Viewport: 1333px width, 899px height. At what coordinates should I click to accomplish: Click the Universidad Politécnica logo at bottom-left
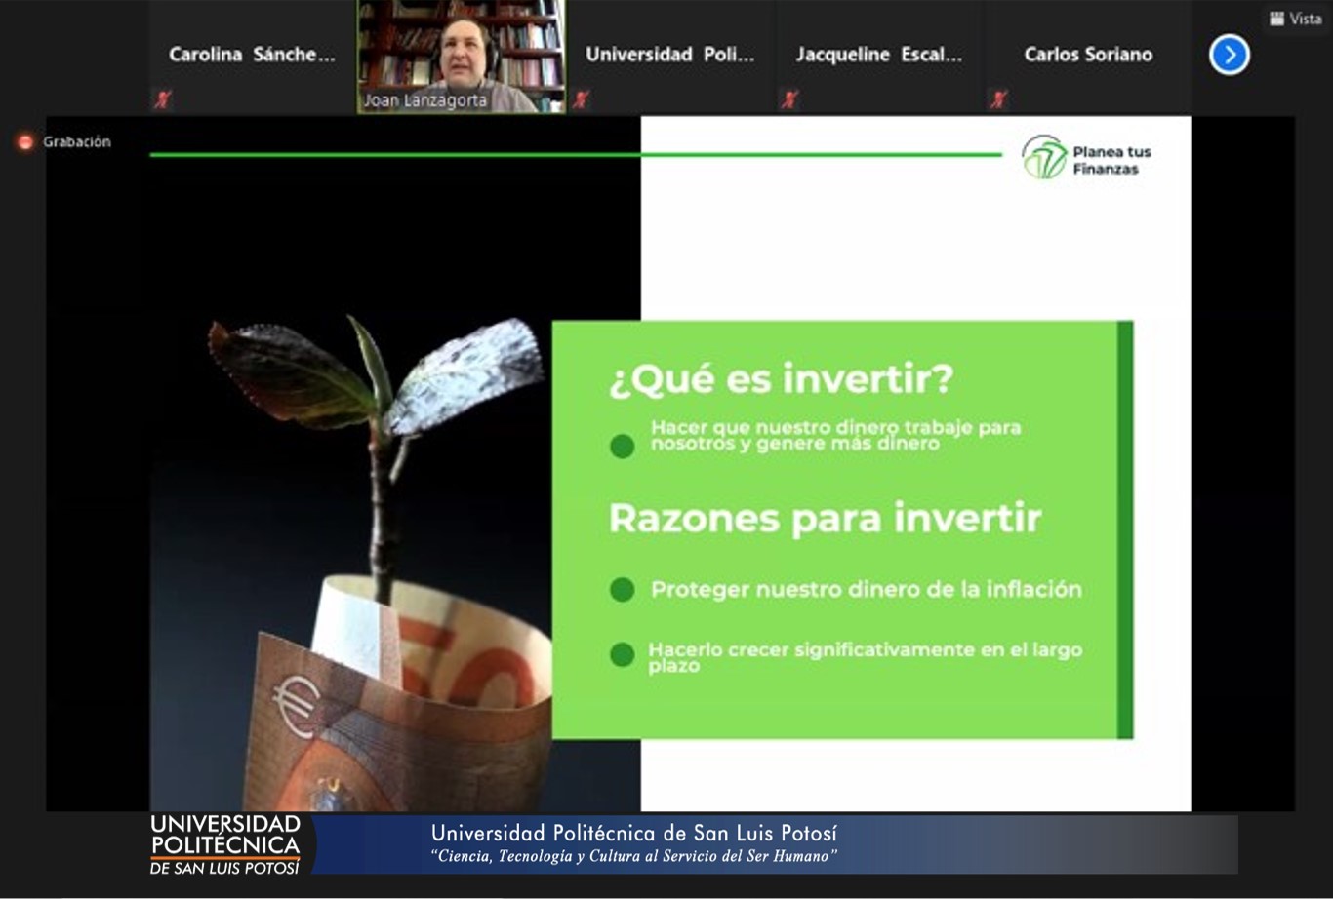pyautogui.click(x=225, y=843)
